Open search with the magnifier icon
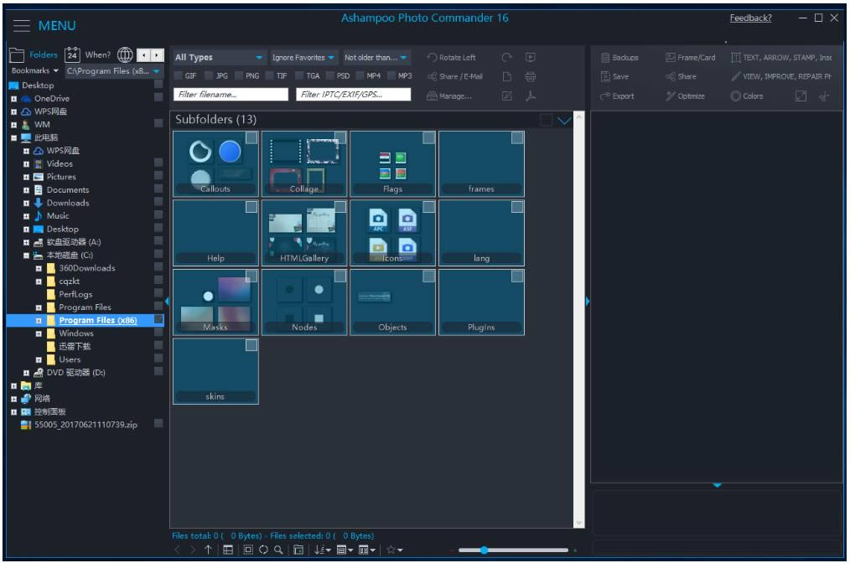The width and height of the screenshot is (850, 563). [x=278, y=550]
